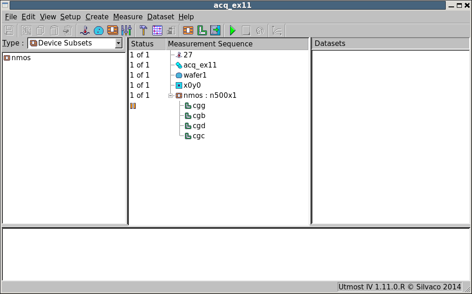Open the window menu icon in title bar
The width and height of the screenshot is (472, 294).
coord(5,5)
